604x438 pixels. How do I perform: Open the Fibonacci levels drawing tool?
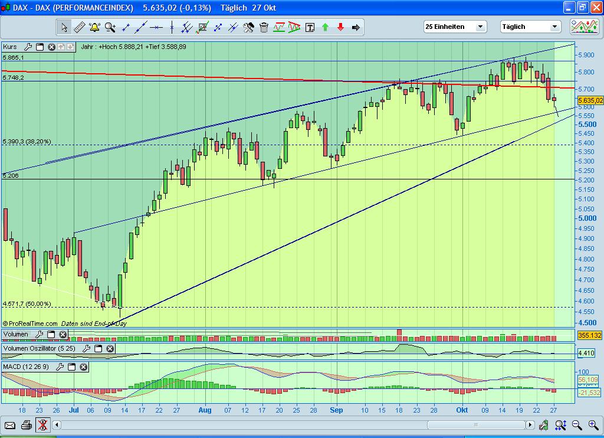pyautogui.click(x=202, y=27)
